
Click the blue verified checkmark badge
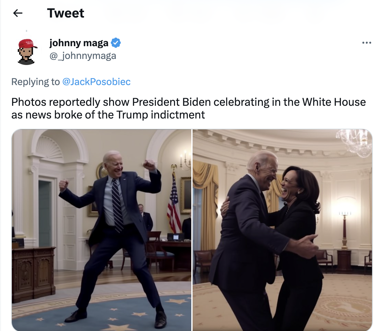click(x=116, y=43)
